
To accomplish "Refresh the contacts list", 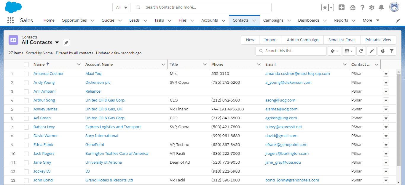I will 361,51.
